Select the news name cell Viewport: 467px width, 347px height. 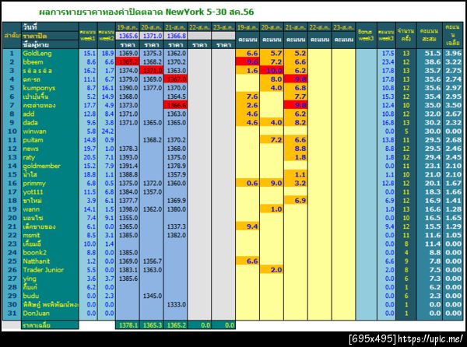click(50, 149)
